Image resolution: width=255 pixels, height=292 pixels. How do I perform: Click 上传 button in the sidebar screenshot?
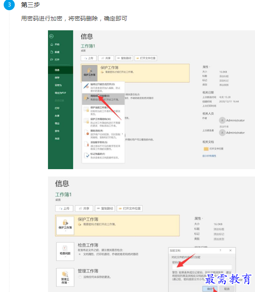(89, 58)
